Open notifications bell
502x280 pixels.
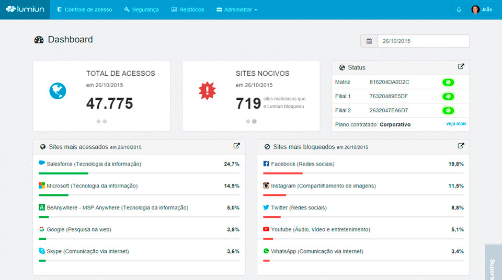click(x=459, y=9)
